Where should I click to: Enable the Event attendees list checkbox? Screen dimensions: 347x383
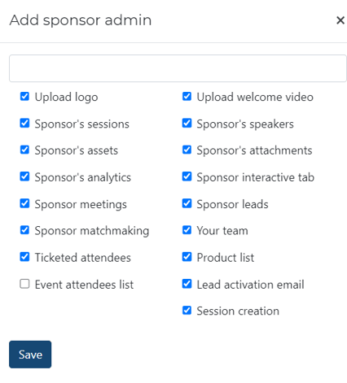[24, 284]
